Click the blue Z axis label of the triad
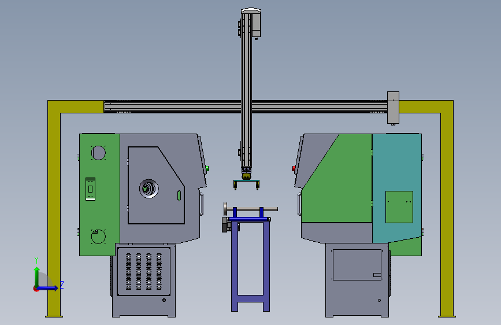The width and height of the screenshot is (501, 325). (x=62, y=285)
